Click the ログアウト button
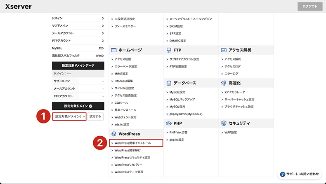This screenshot has height=184, width=326. [x=310, y=7]
